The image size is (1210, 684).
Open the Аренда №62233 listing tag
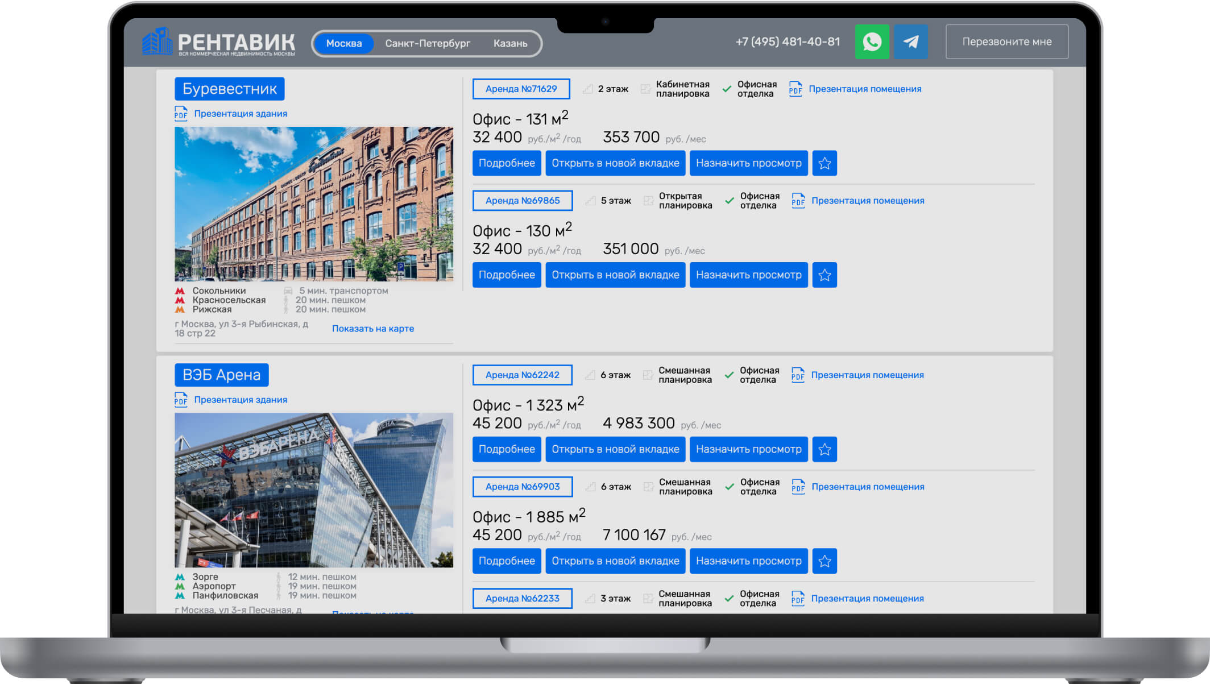[x=522, y=598]
